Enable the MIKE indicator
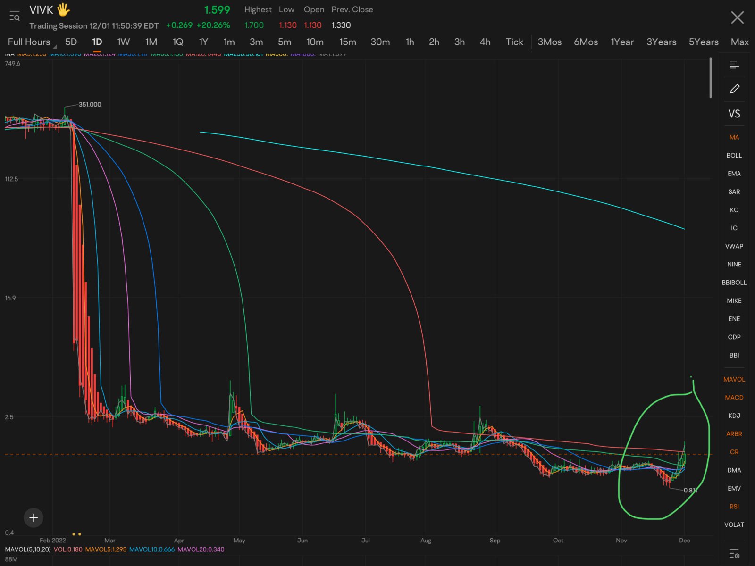Image resolution: width=755 pixels, height=566 pixels. tap(734, 300)
